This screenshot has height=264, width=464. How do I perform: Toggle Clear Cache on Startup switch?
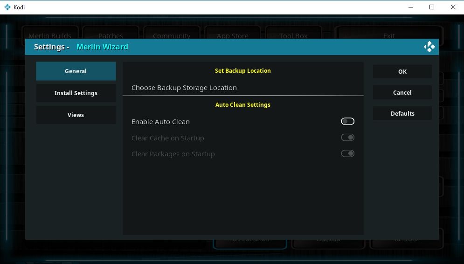tap(347, 138)
